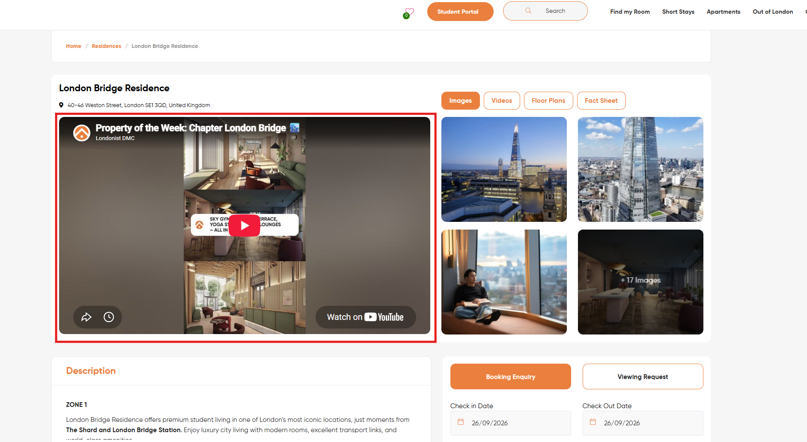This screenshot has height=442, width=807.
Task: Open Find my Room menu
Action: pyautogui.click(x=630, y=12)
